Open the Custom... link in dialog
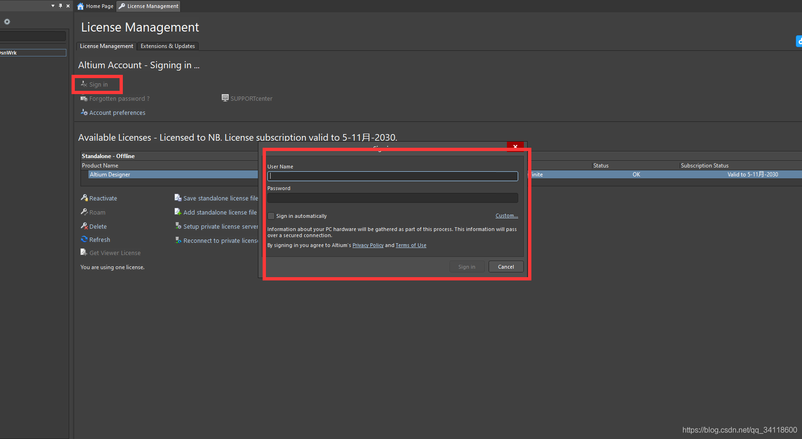This screenshot has height=439, width=802. click(507, 216)
